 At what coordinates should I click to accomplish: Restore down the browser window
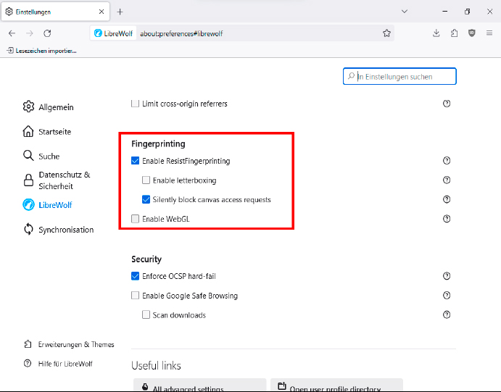[x=467, y=12]
